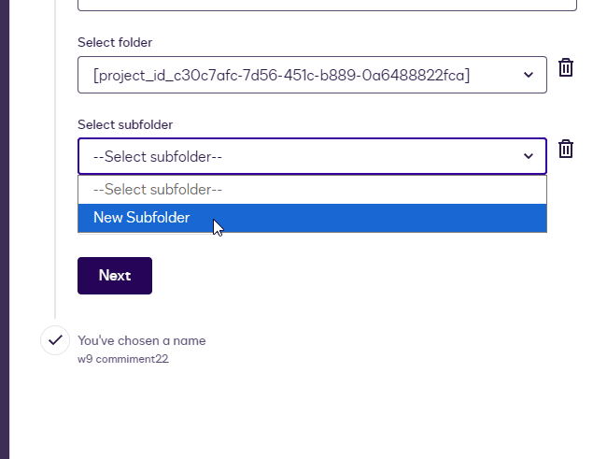607x459 pixels.
Task: Open the project_id folder combo box
Action: point(312,75)
